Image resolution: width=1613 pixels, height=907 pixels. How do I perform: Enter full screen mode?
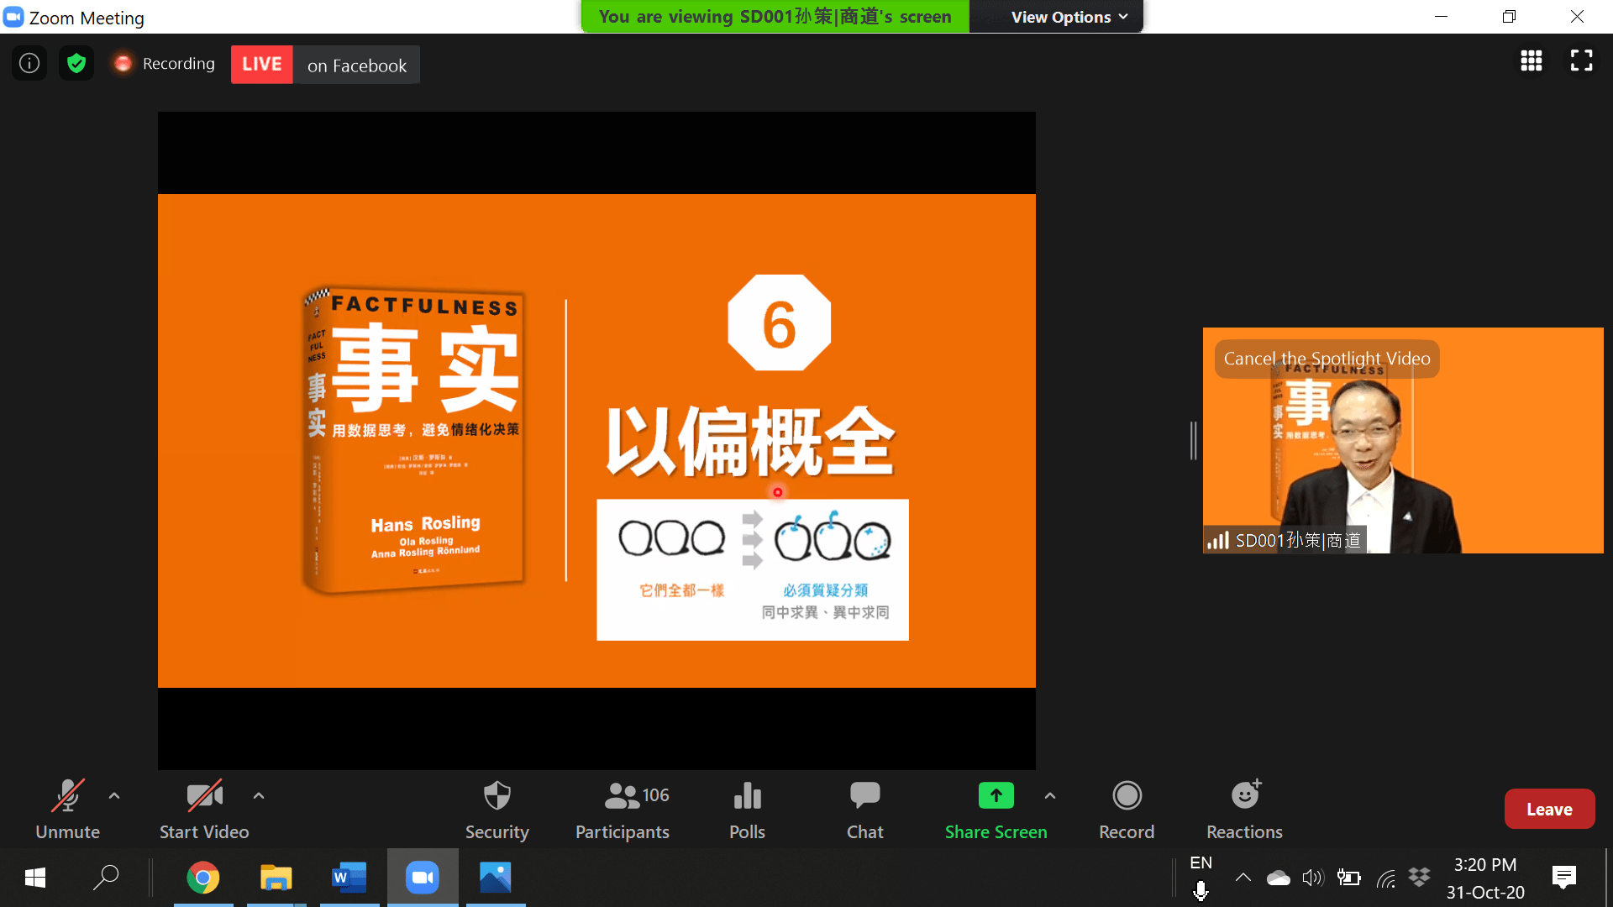coord(1581,60)
